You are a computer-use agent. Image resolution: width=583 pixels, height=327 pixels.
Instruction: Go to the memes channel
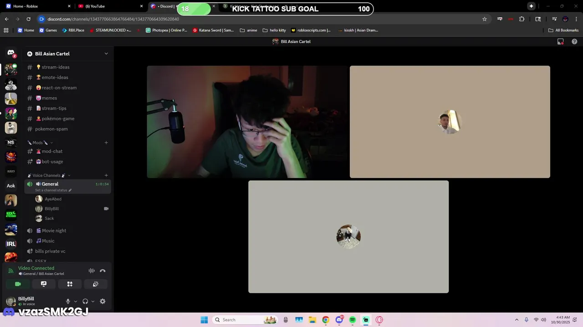(68, 98)
